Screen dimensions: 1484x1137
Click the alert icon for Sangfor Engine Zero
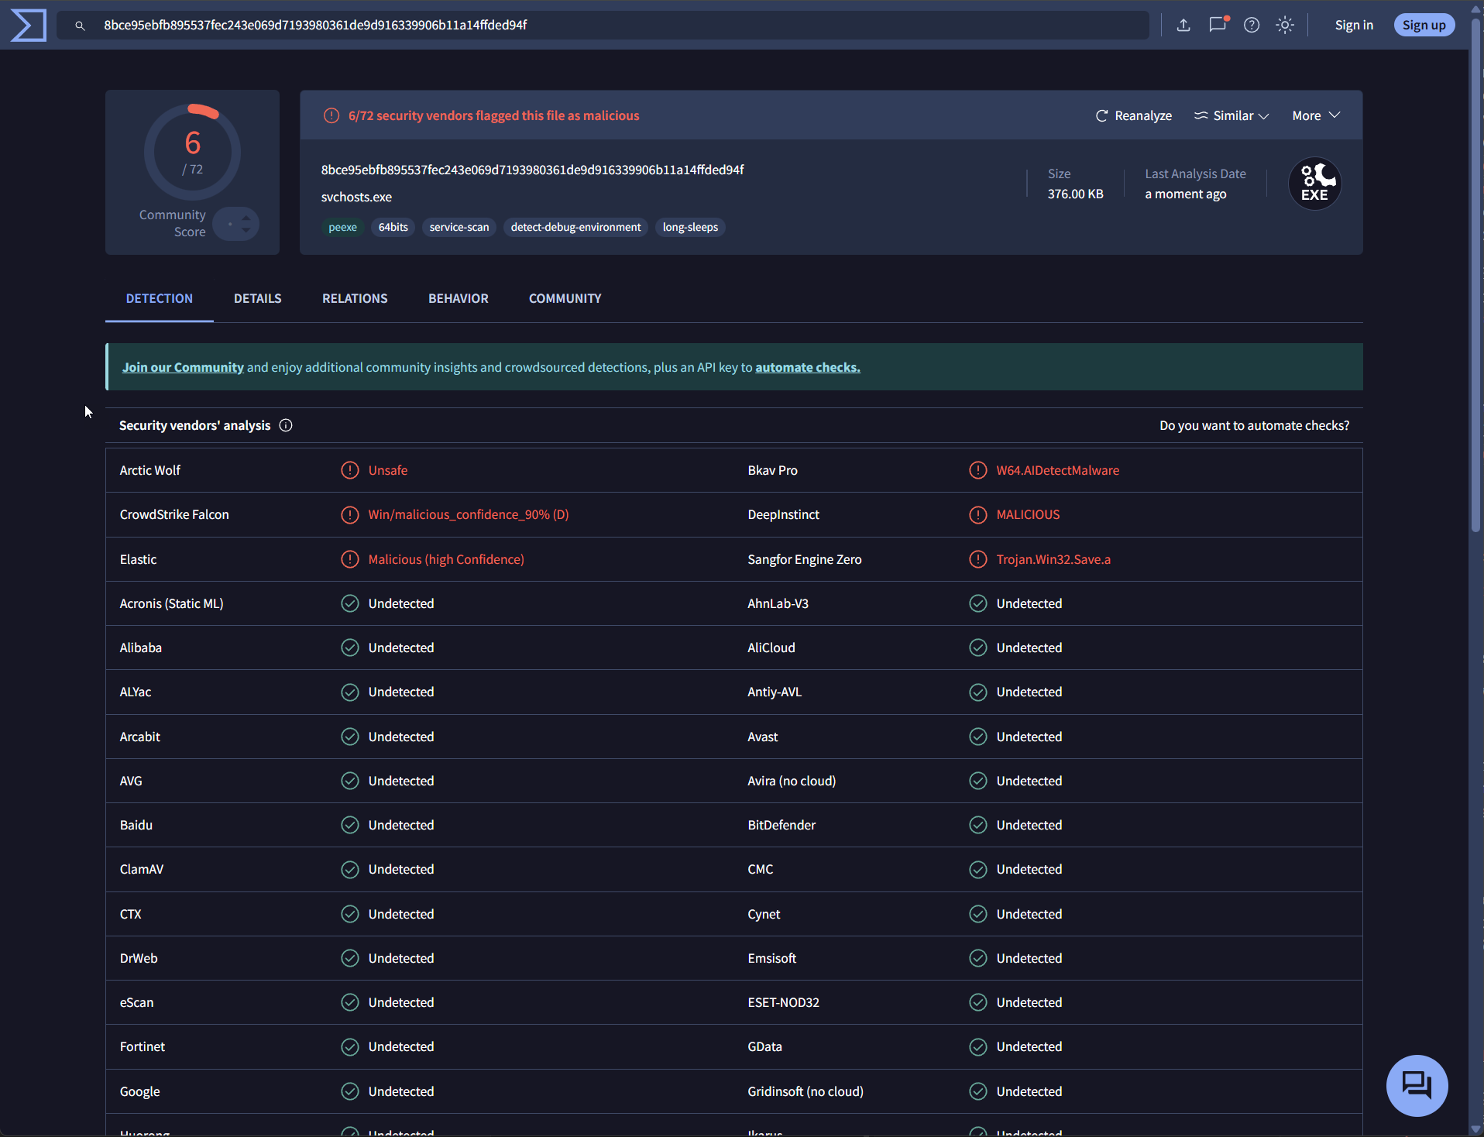click(x=978, y=559)
